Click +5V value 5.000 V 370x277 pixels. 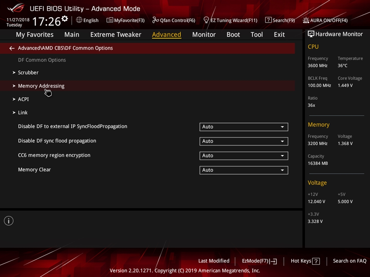tap(345, 202)
